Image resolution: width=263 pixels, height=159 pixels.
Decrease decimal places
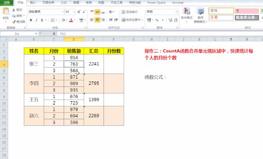pos(176,20)
